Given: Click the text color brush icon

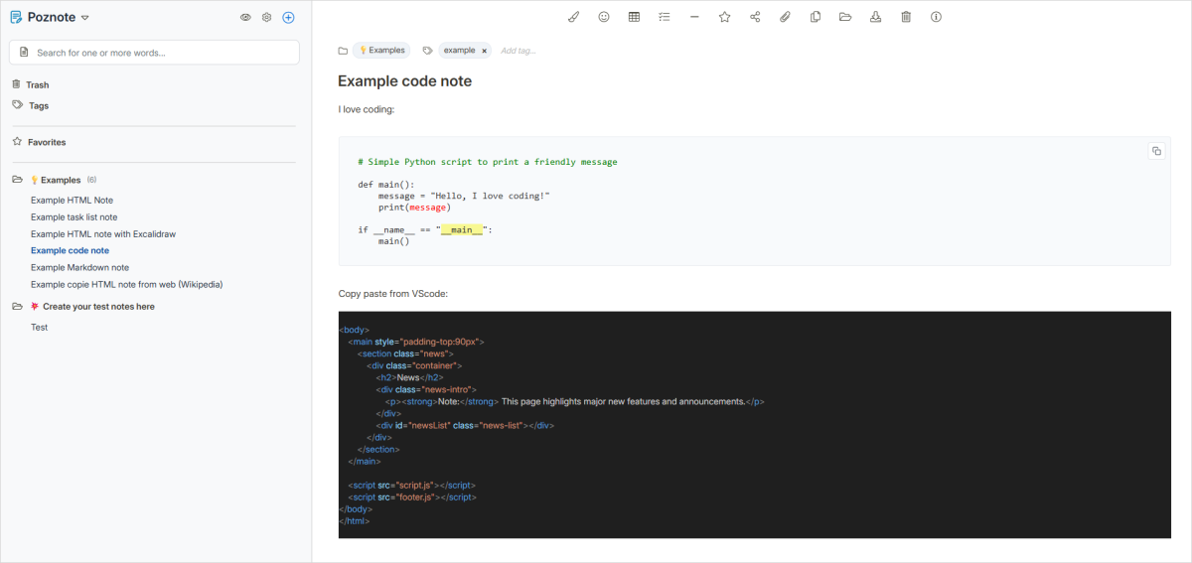Looking at the screenshot, I should click(x=573, y=17).
